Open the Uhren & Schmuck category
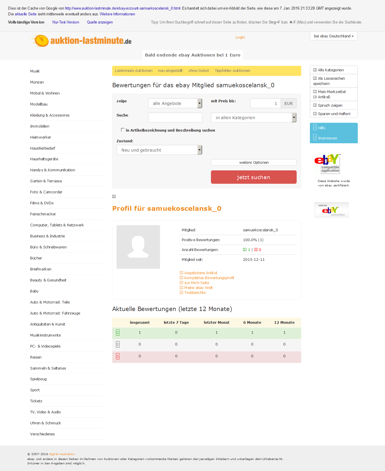 point(46,423)
